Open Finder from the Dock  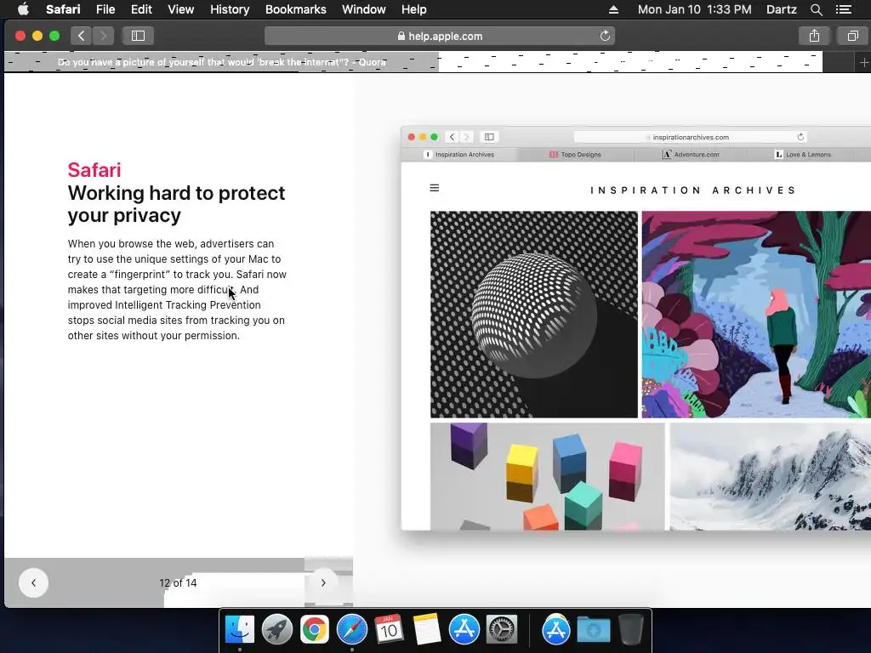[239, 630]
